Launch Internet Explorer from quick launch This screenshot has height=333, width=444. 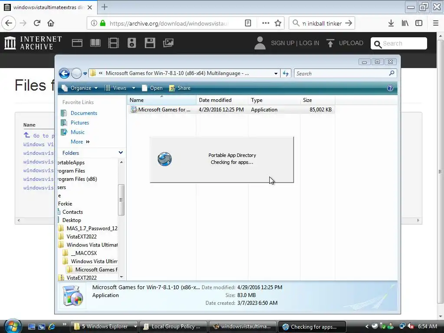(52, 326)
